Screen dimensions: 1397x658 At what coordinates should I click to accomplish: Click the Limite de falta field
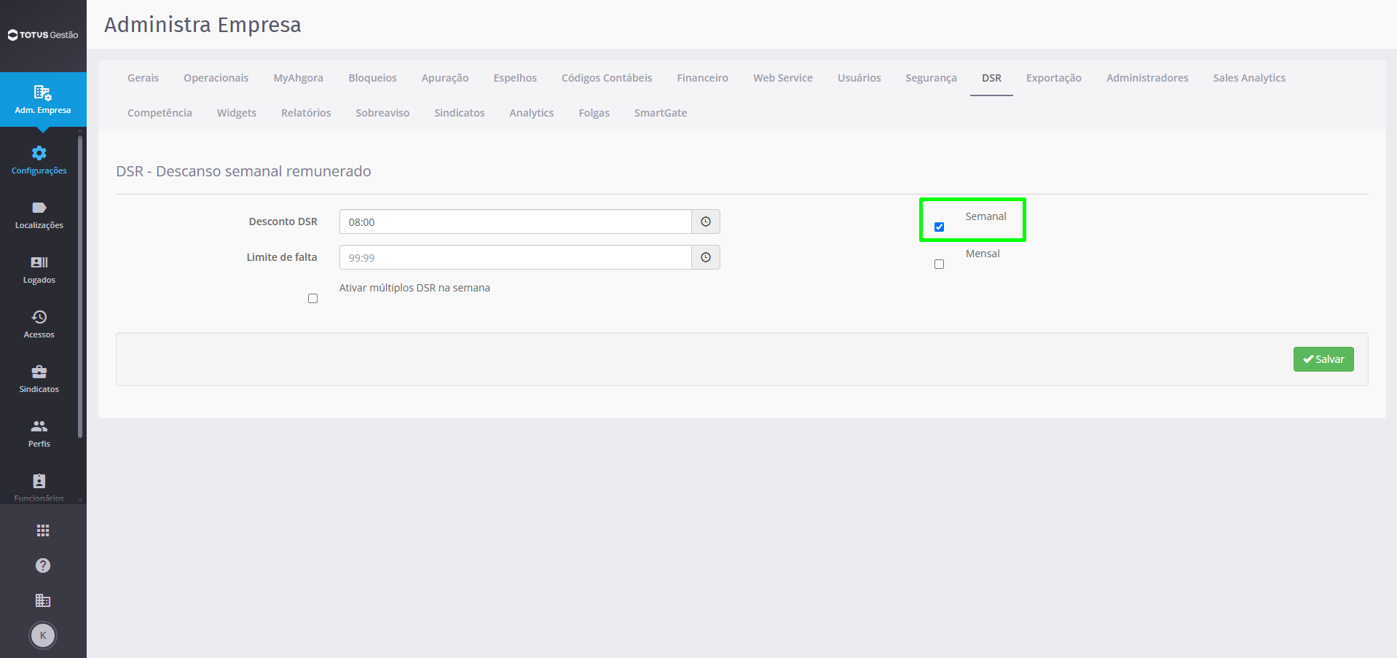pyautogui.click(x=516, y=257)
